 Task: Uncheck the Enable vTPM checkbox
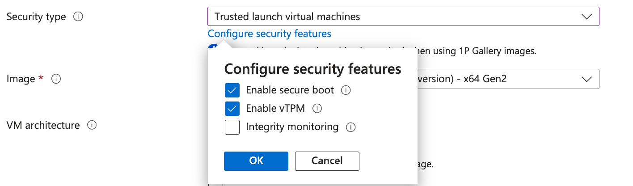point(232,109)
